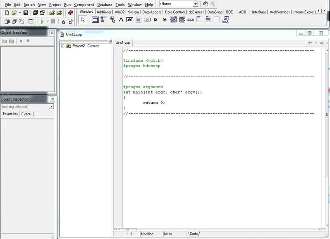
Task: Open the Project menu
Action: click(x=55, y=5)
